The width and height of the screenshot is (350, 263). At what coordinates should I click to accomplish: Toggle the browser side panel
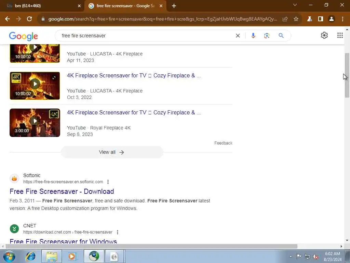click(321, 19)
